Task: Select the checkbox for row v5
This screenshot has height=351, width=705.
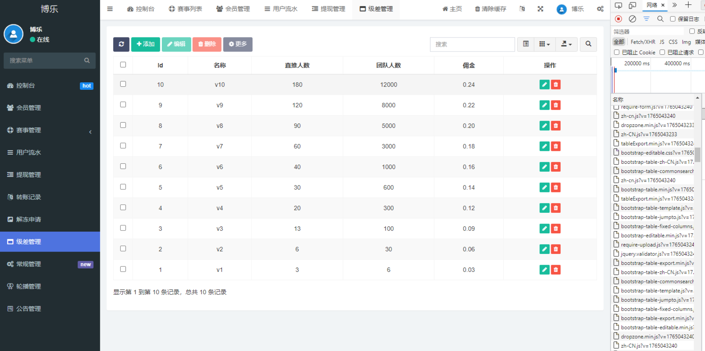Action: pyautogui.click(x=123, y=187)
